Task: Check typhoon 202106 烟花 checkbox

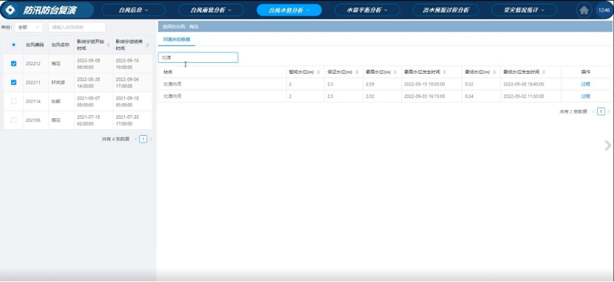Action: (14, 120)
